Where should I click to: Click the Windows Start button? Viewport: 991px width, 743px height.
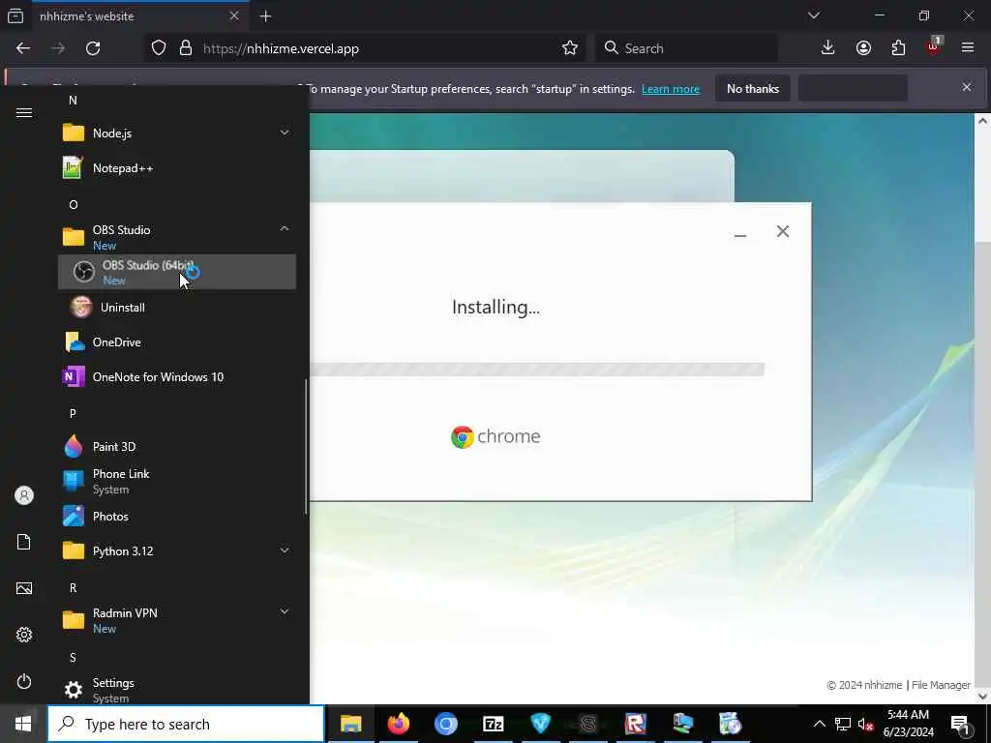(x=23, y=724)
